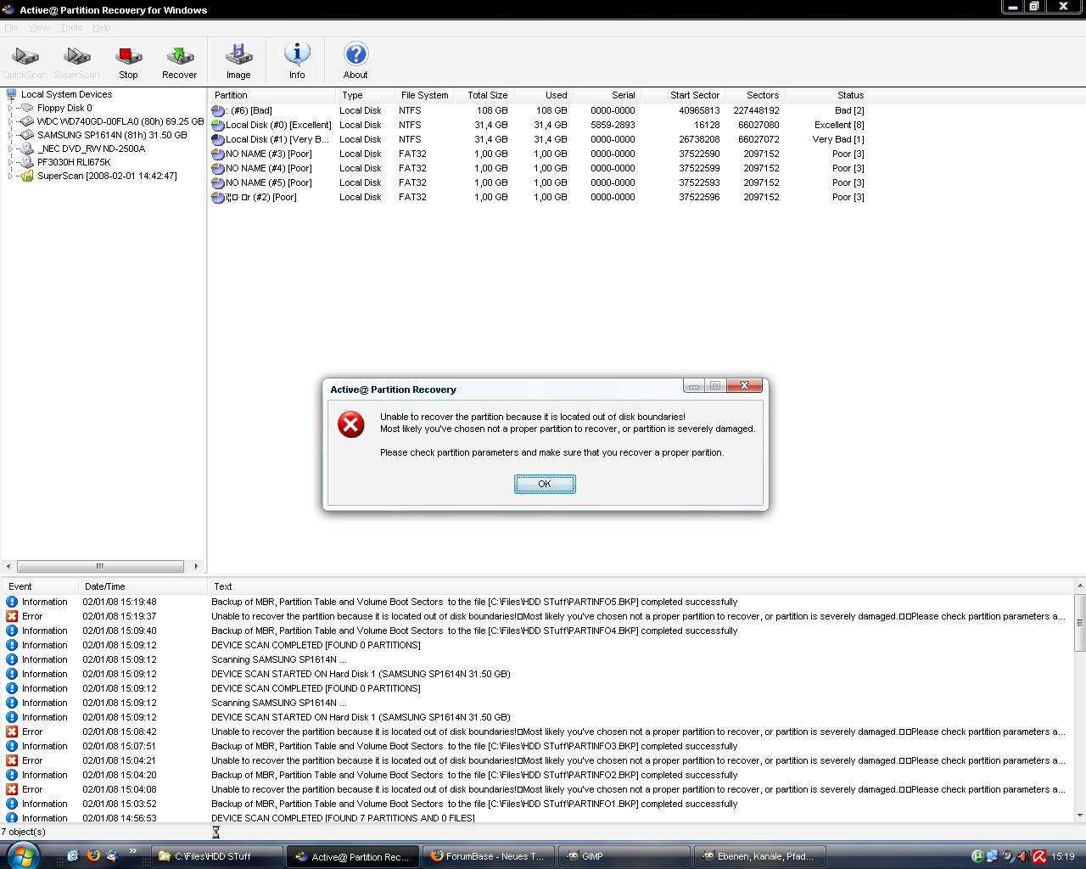1086x869 pixels.
Task: Click the log panel vertical scrollbar thumb
Action: coord(1080,623)
